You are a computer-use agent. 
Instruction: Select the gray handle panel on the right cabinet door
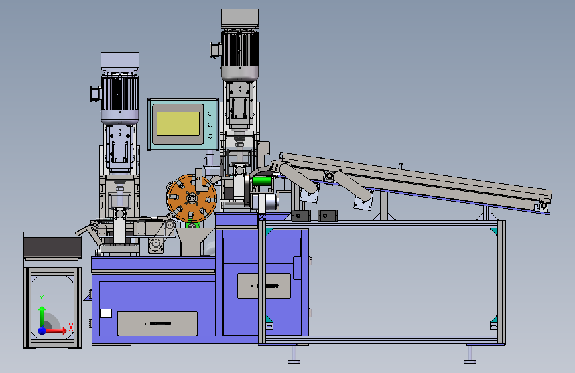(x=264, y=286)
